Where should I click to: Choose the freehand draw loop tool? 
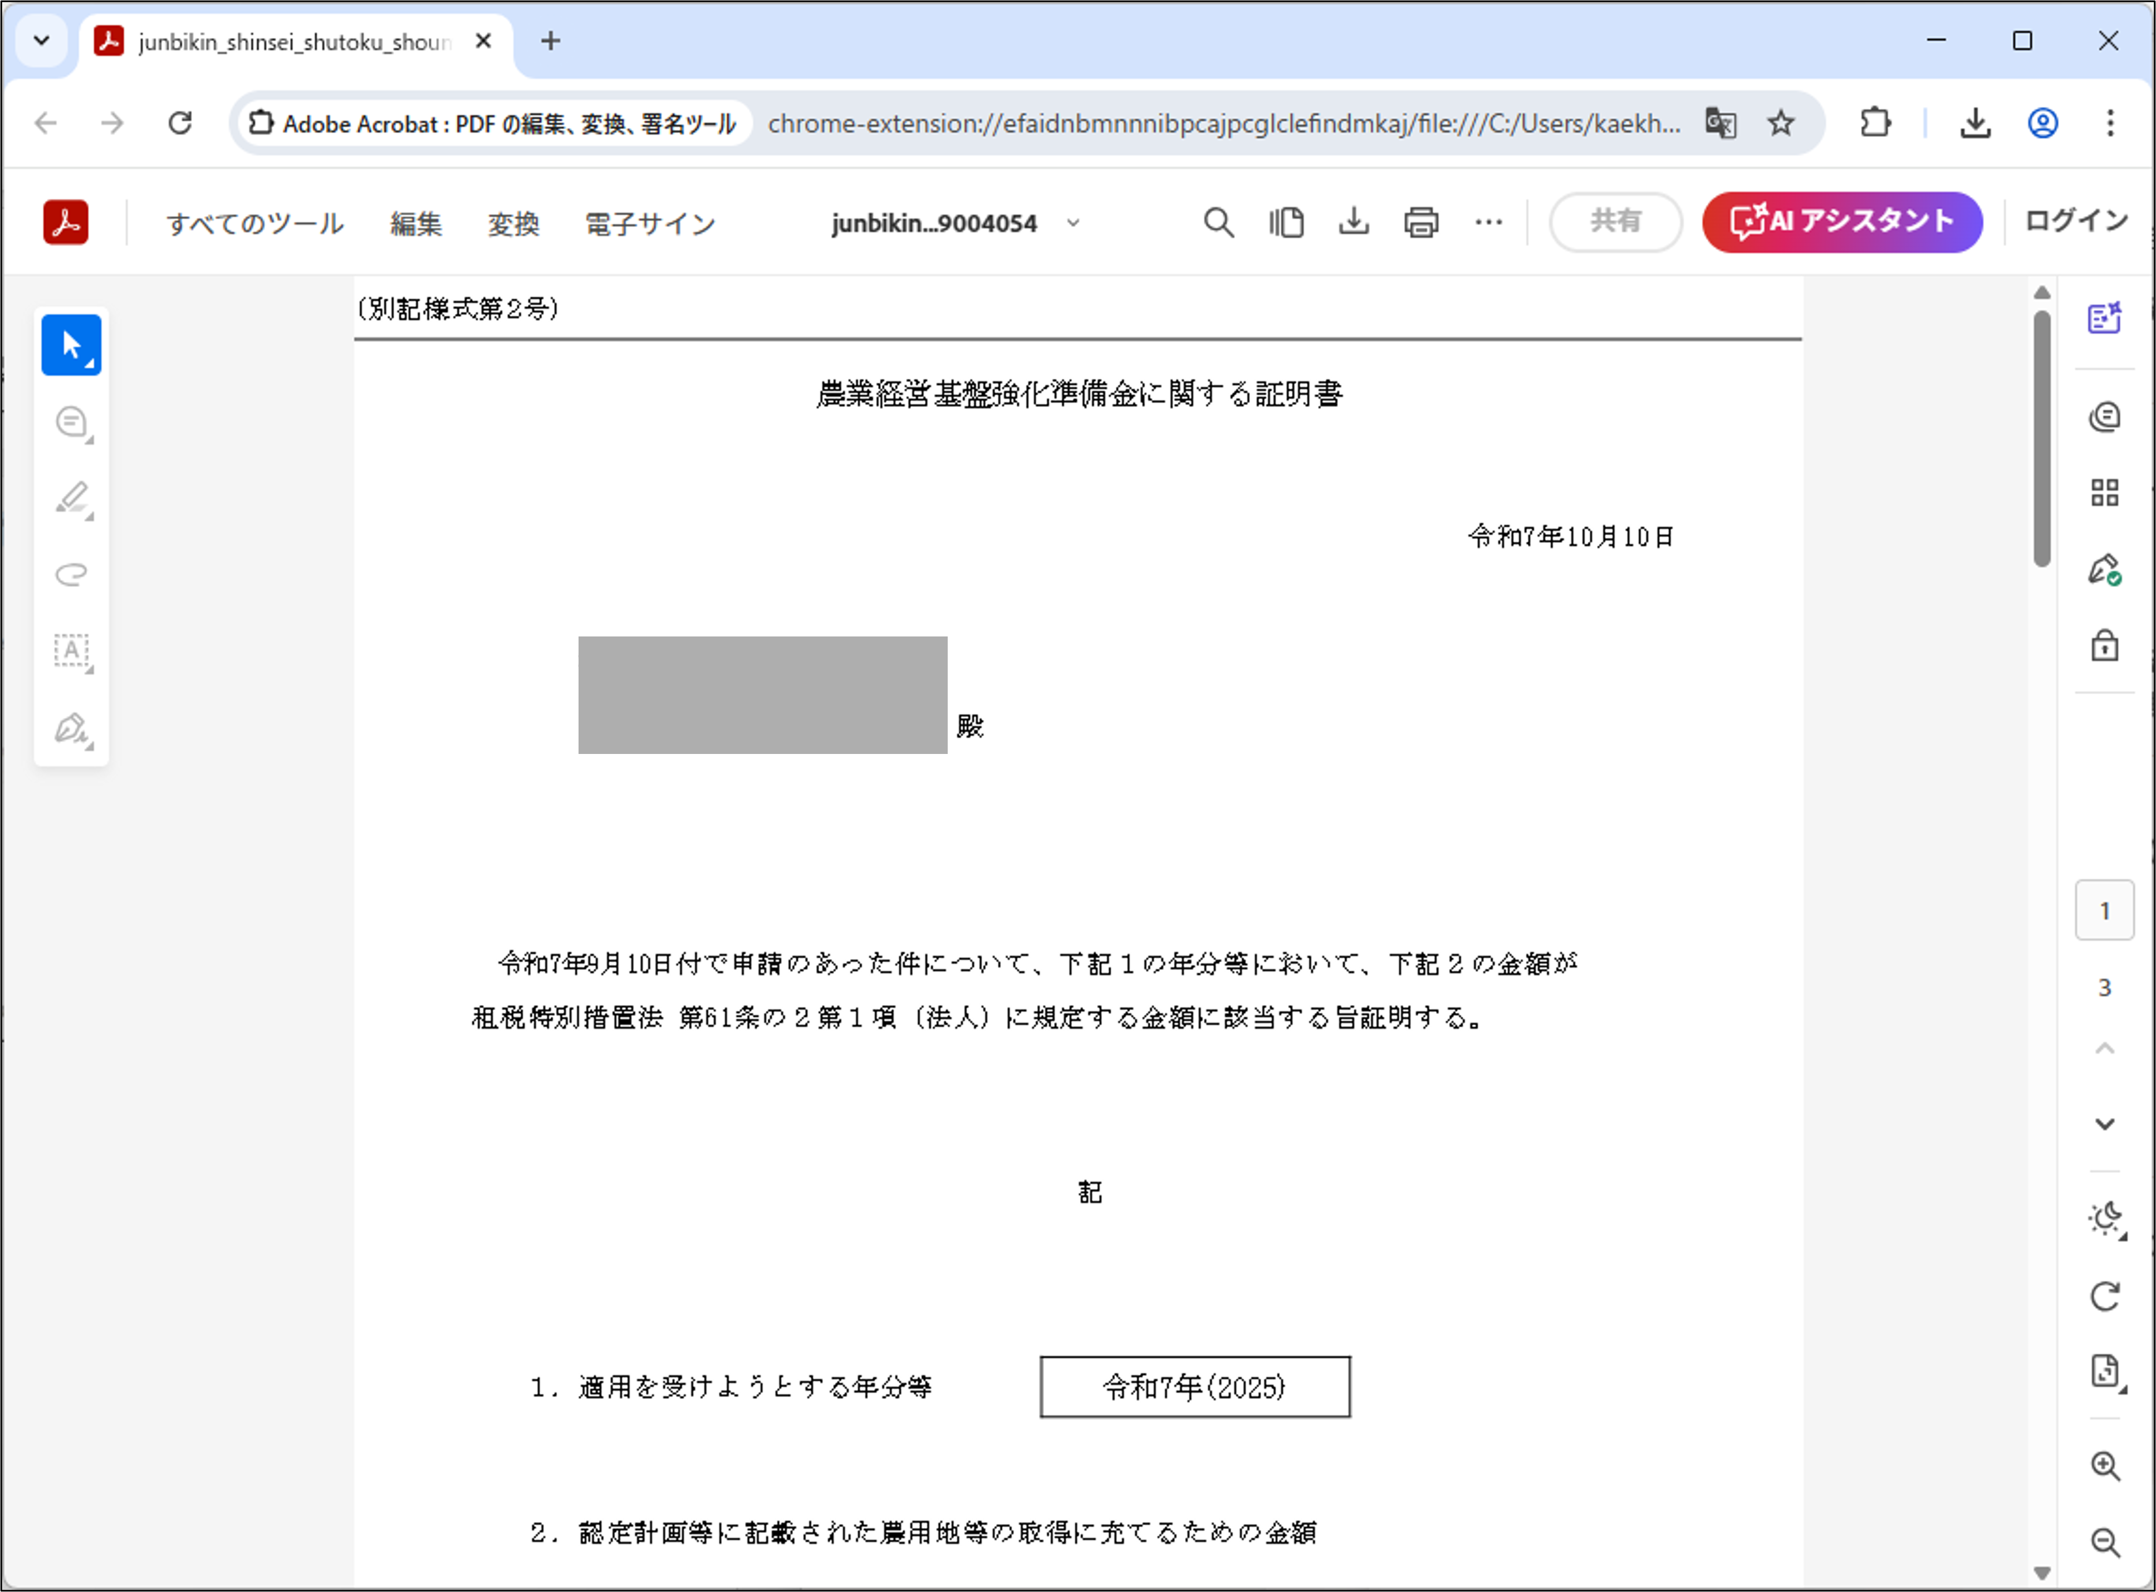pos(71,574)
